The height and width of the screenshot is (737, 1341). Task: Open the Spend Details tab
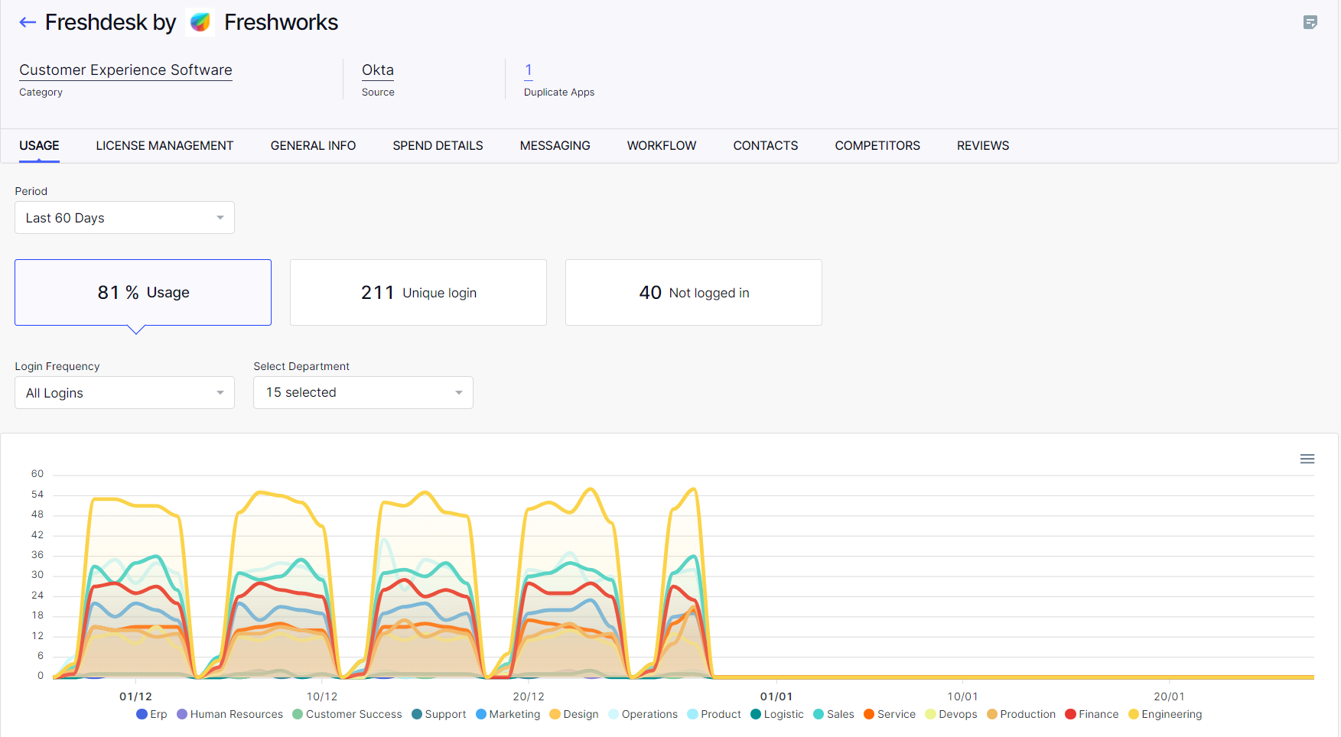click(x=438, y=145)
